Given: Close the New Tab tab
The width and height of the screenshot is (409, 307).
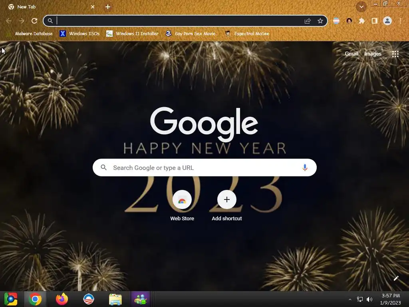Looking at the screenshot, I should (93, 7).
